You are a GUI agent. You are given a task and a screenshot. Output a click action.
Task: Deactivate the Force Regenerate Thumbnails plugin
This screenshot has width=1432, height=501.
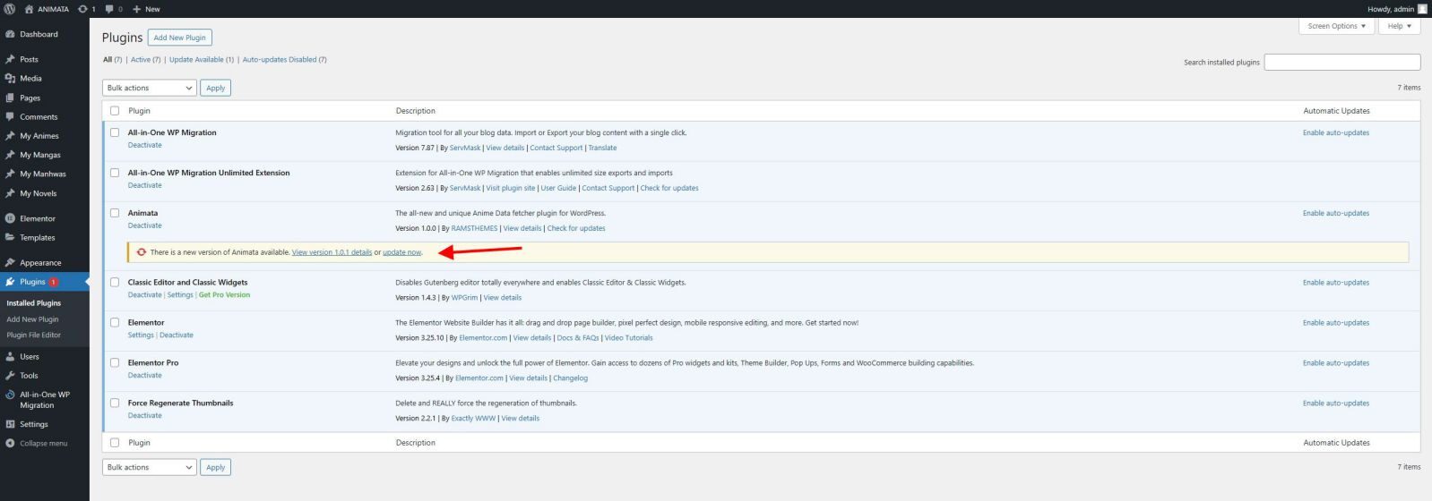145,416
